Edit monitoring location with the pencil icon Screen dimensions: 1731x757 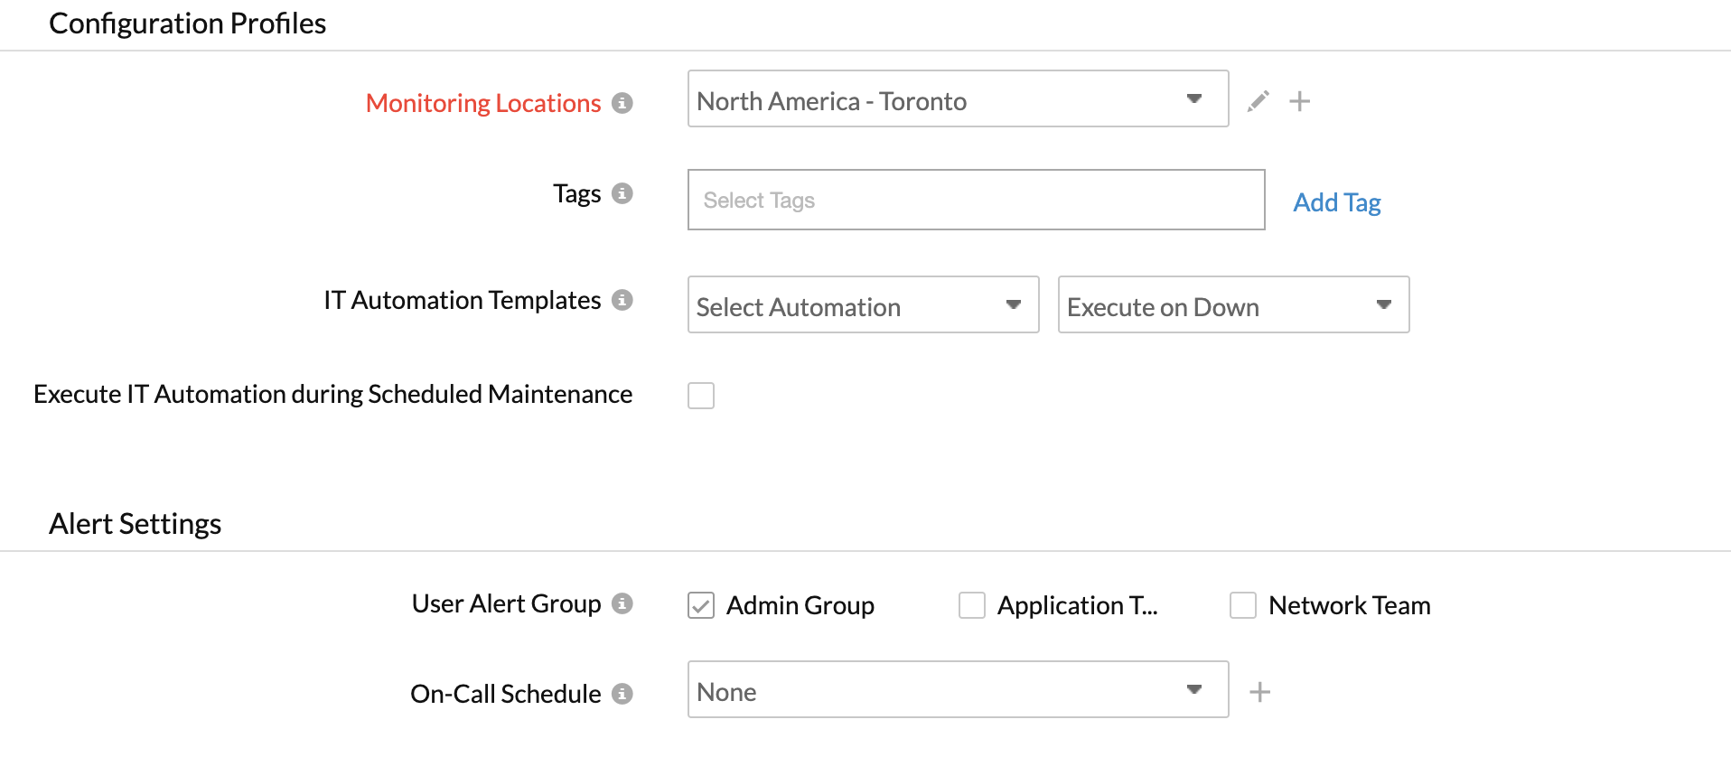1258,101
